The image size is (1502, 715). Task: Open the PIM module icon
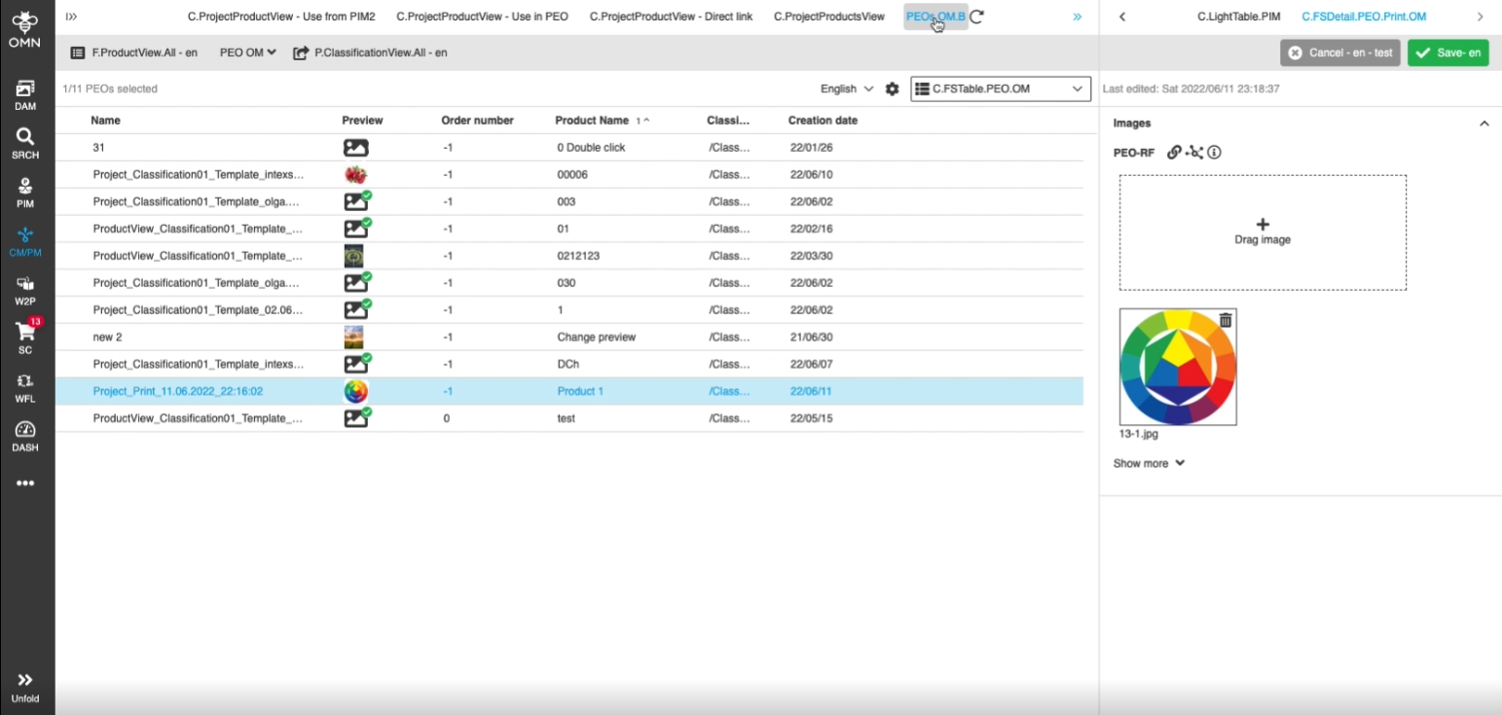click(25, 192)
